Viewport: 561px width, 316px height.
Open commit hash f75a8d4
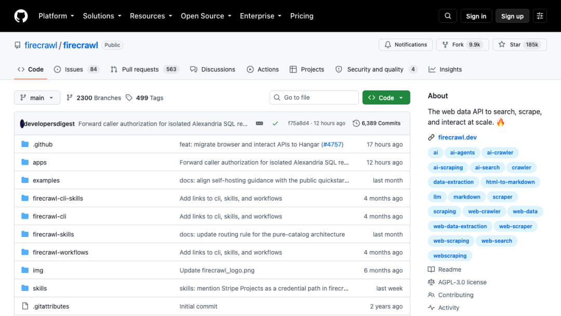(x=298, y=123)
